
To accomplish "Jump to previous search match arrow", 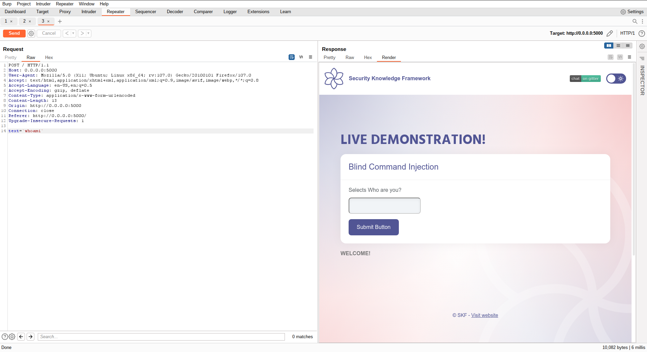I will [x=21, y=336].
